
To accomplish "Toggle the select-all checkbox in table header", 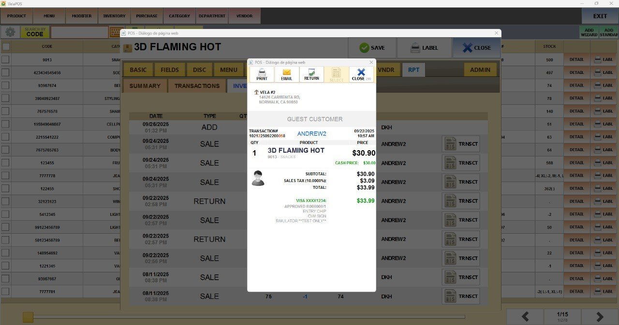I will [6, 46].
